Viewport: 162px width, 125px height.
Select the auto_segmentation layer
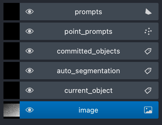pos(89,71)
